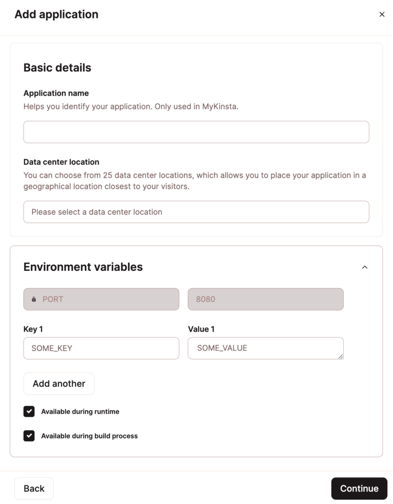Click the disabled PORT variable field

(x=101, y=299)
